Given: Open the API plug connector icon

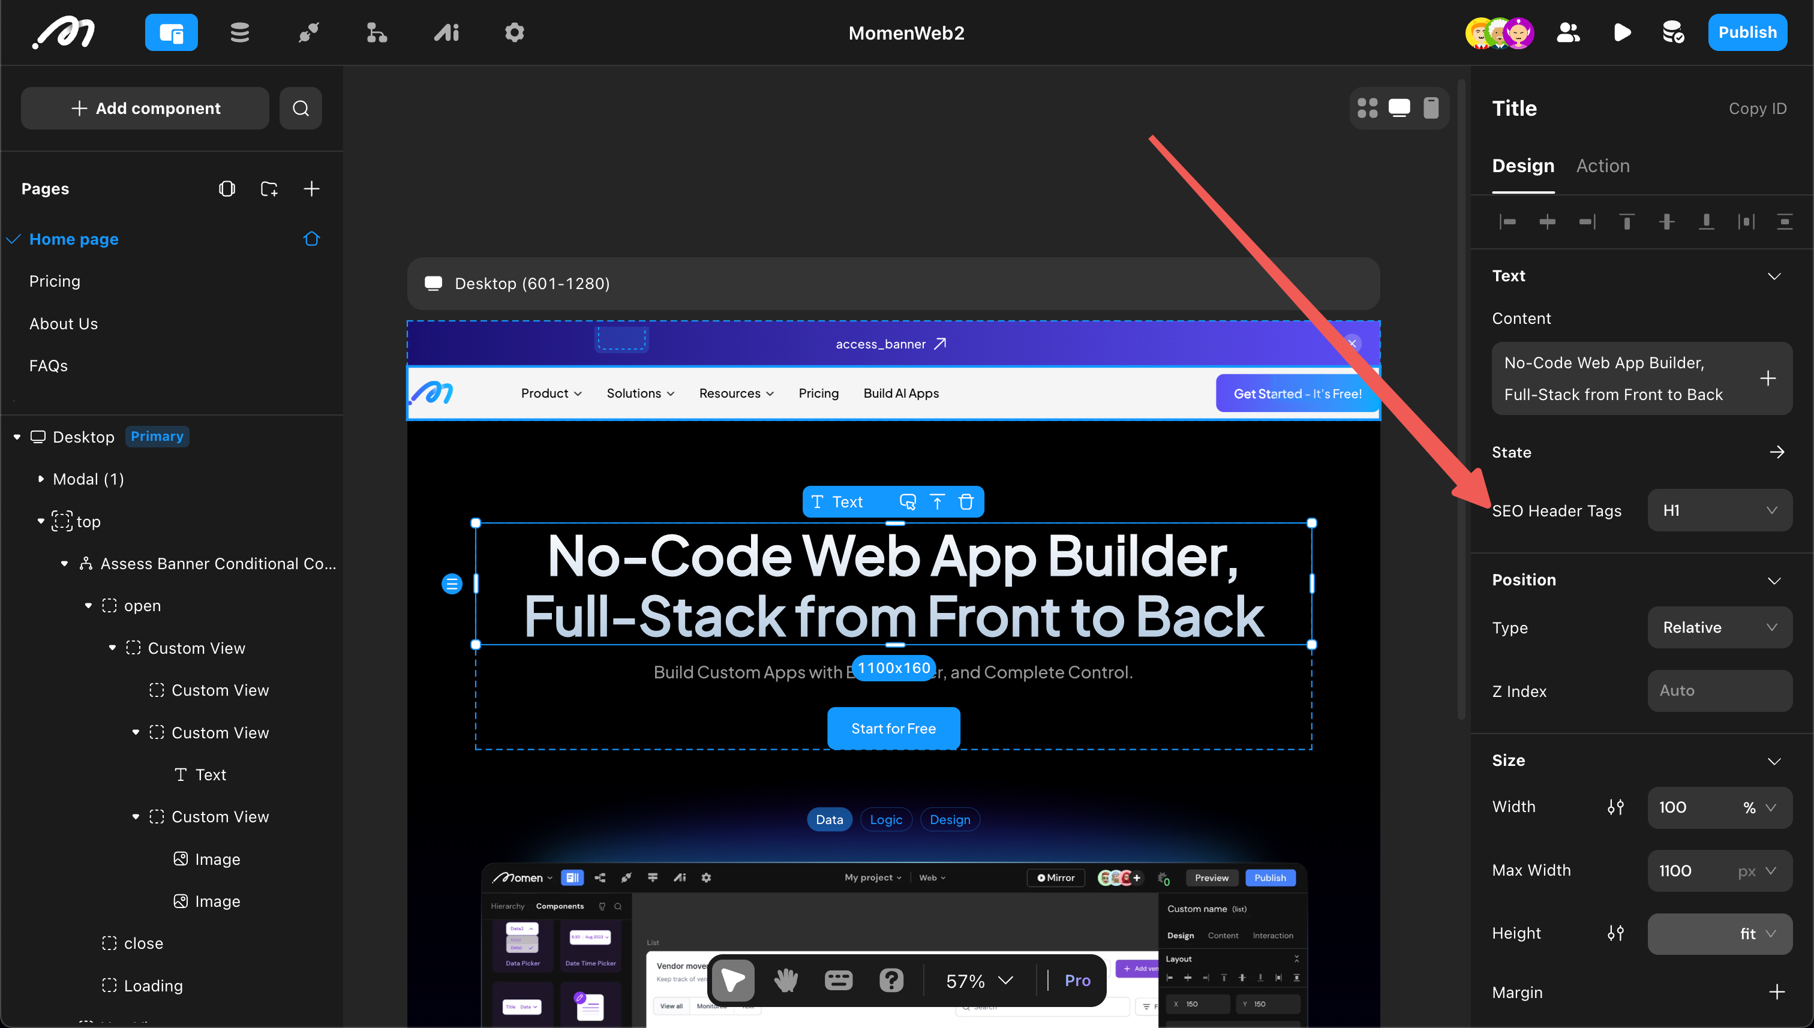Looking at the screenshot, I should pos(308,32).
